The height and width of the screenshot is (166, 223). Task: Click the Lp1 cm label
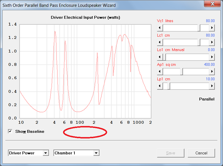[x=164, y=79]
